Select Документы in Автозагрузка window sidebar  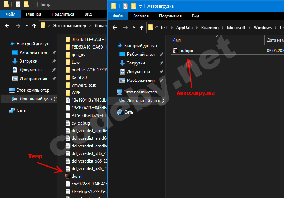click(x=135, y=72)
